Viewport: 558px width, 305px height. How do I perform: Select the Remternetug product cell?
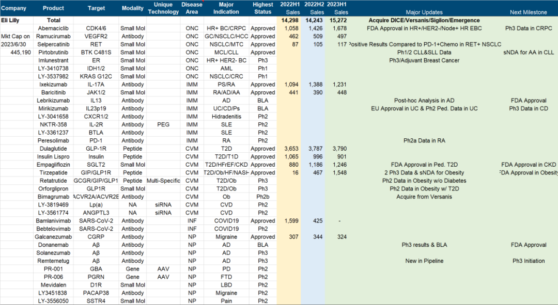(53, 261)
